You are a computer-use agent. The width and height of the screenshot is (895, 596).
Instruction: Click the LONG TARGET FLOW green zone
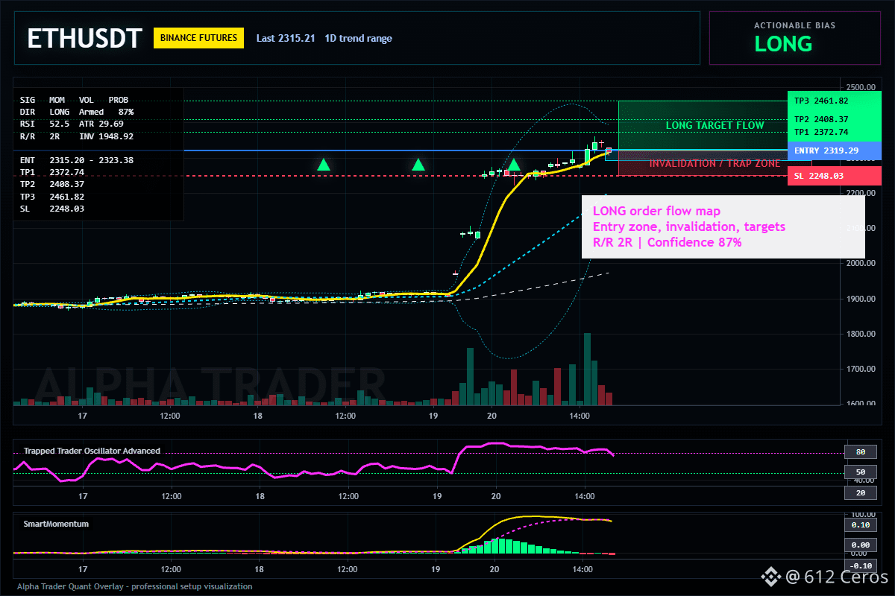click(703, 125)
